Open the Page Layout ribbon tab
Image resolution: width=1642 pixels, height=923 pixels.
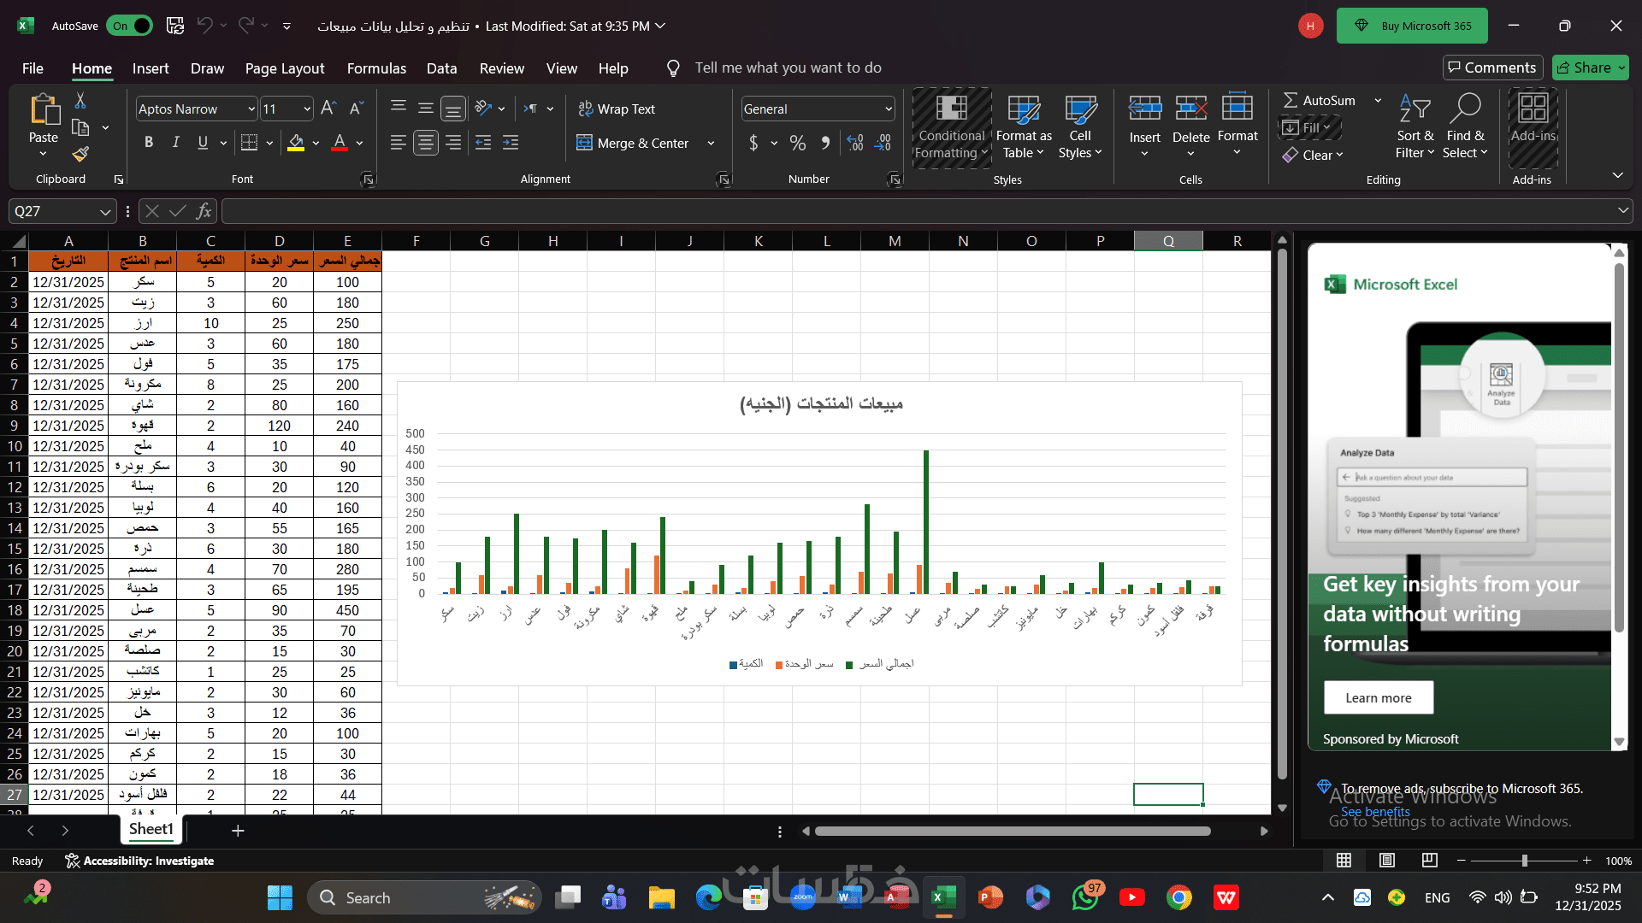(284, 68)
